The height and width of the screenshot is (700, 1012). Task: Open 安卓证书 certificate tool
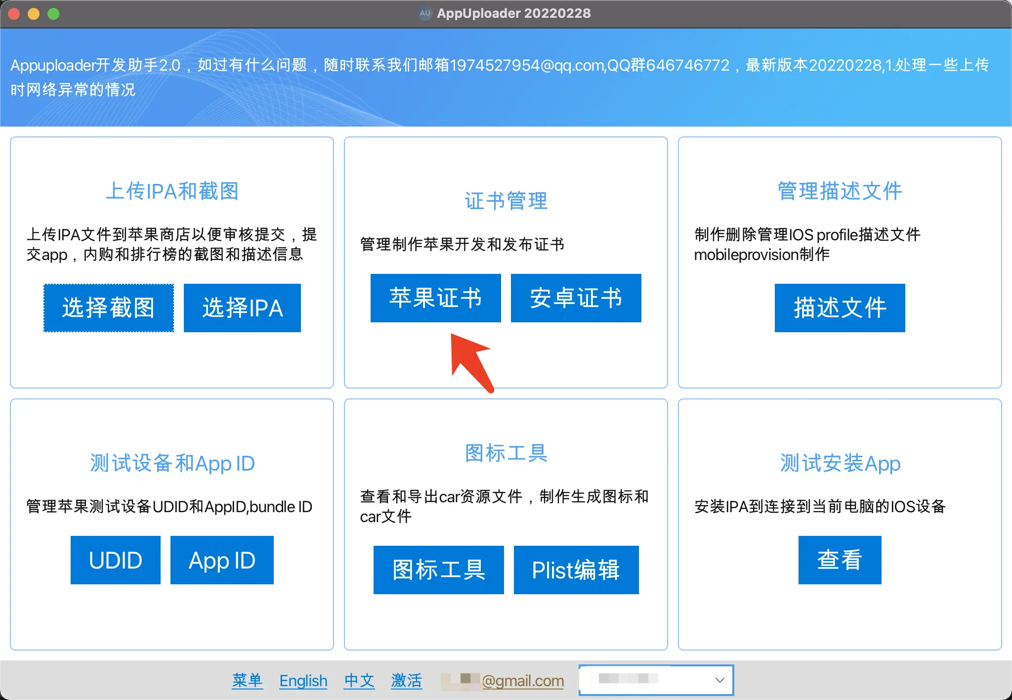pyautogui.click(x=576, y=298)
